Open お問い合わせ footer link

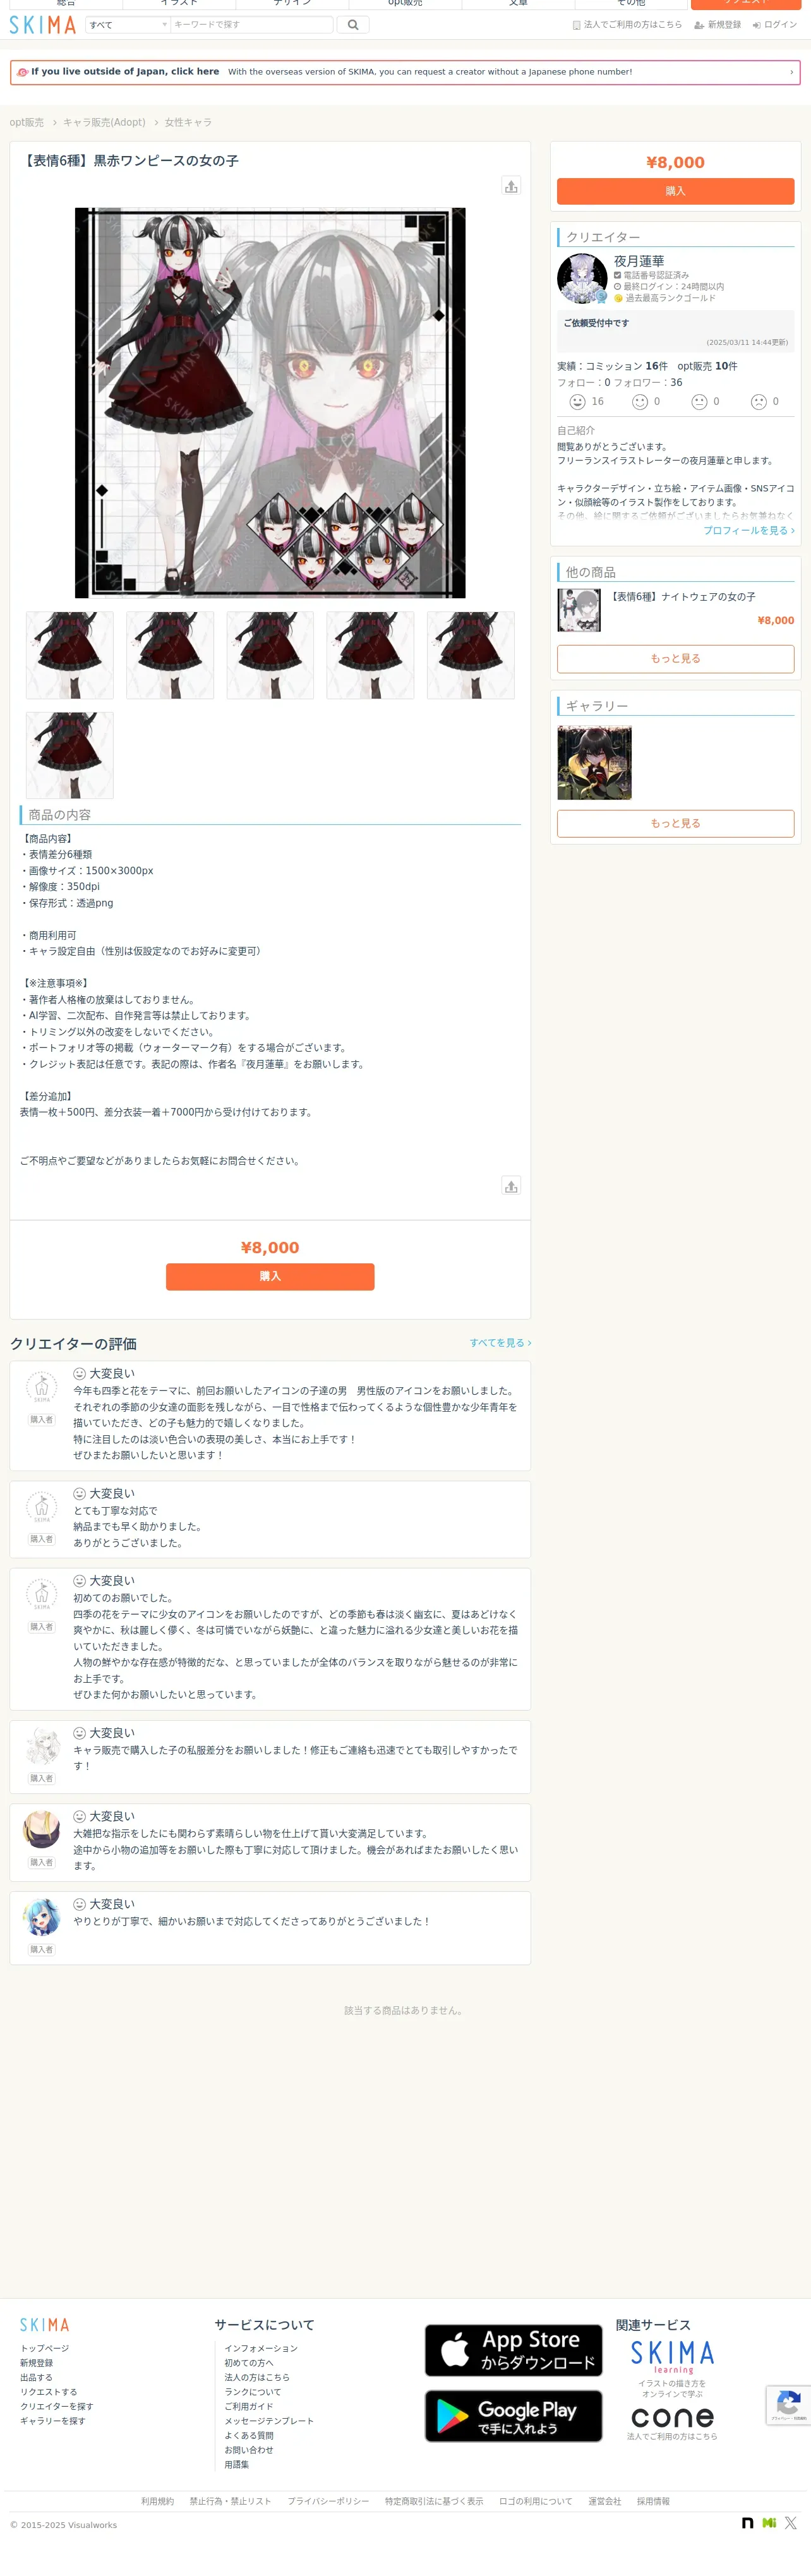249,2451
